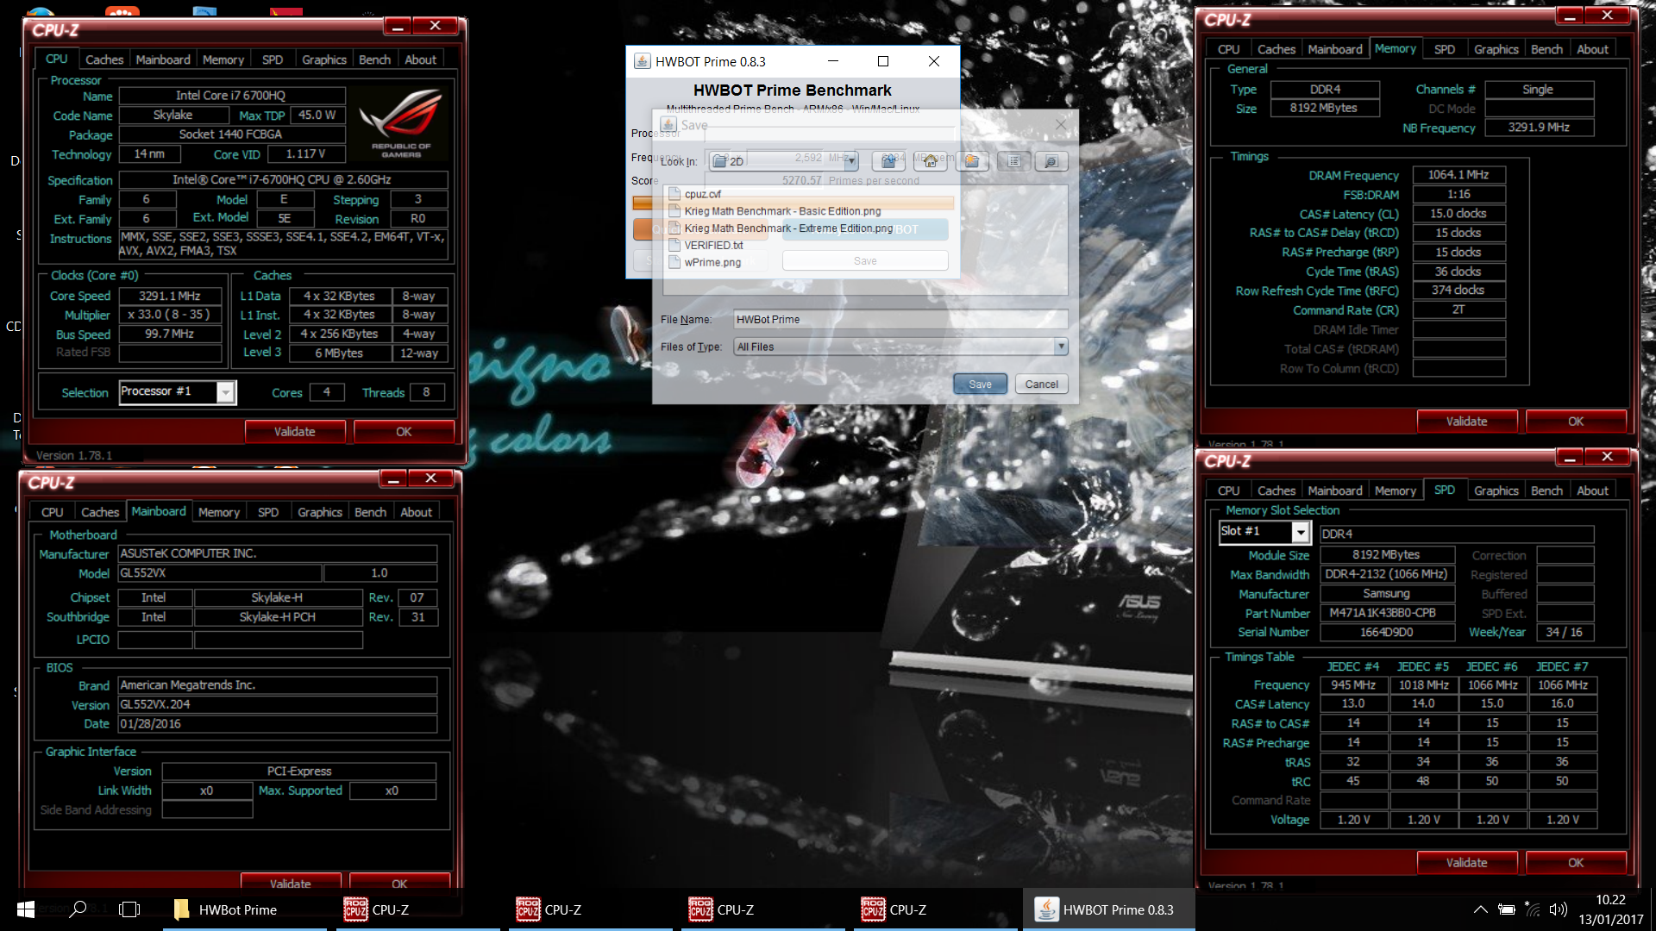The width and height of the screenshot is (1656, 931).
Task: Open Task View from the taskbar
Action: click(x=129, y=909)
